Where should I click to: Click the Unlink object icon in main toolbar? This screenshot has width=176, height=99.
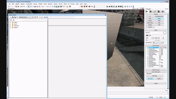pyautogui.click(x=18, y=7)
